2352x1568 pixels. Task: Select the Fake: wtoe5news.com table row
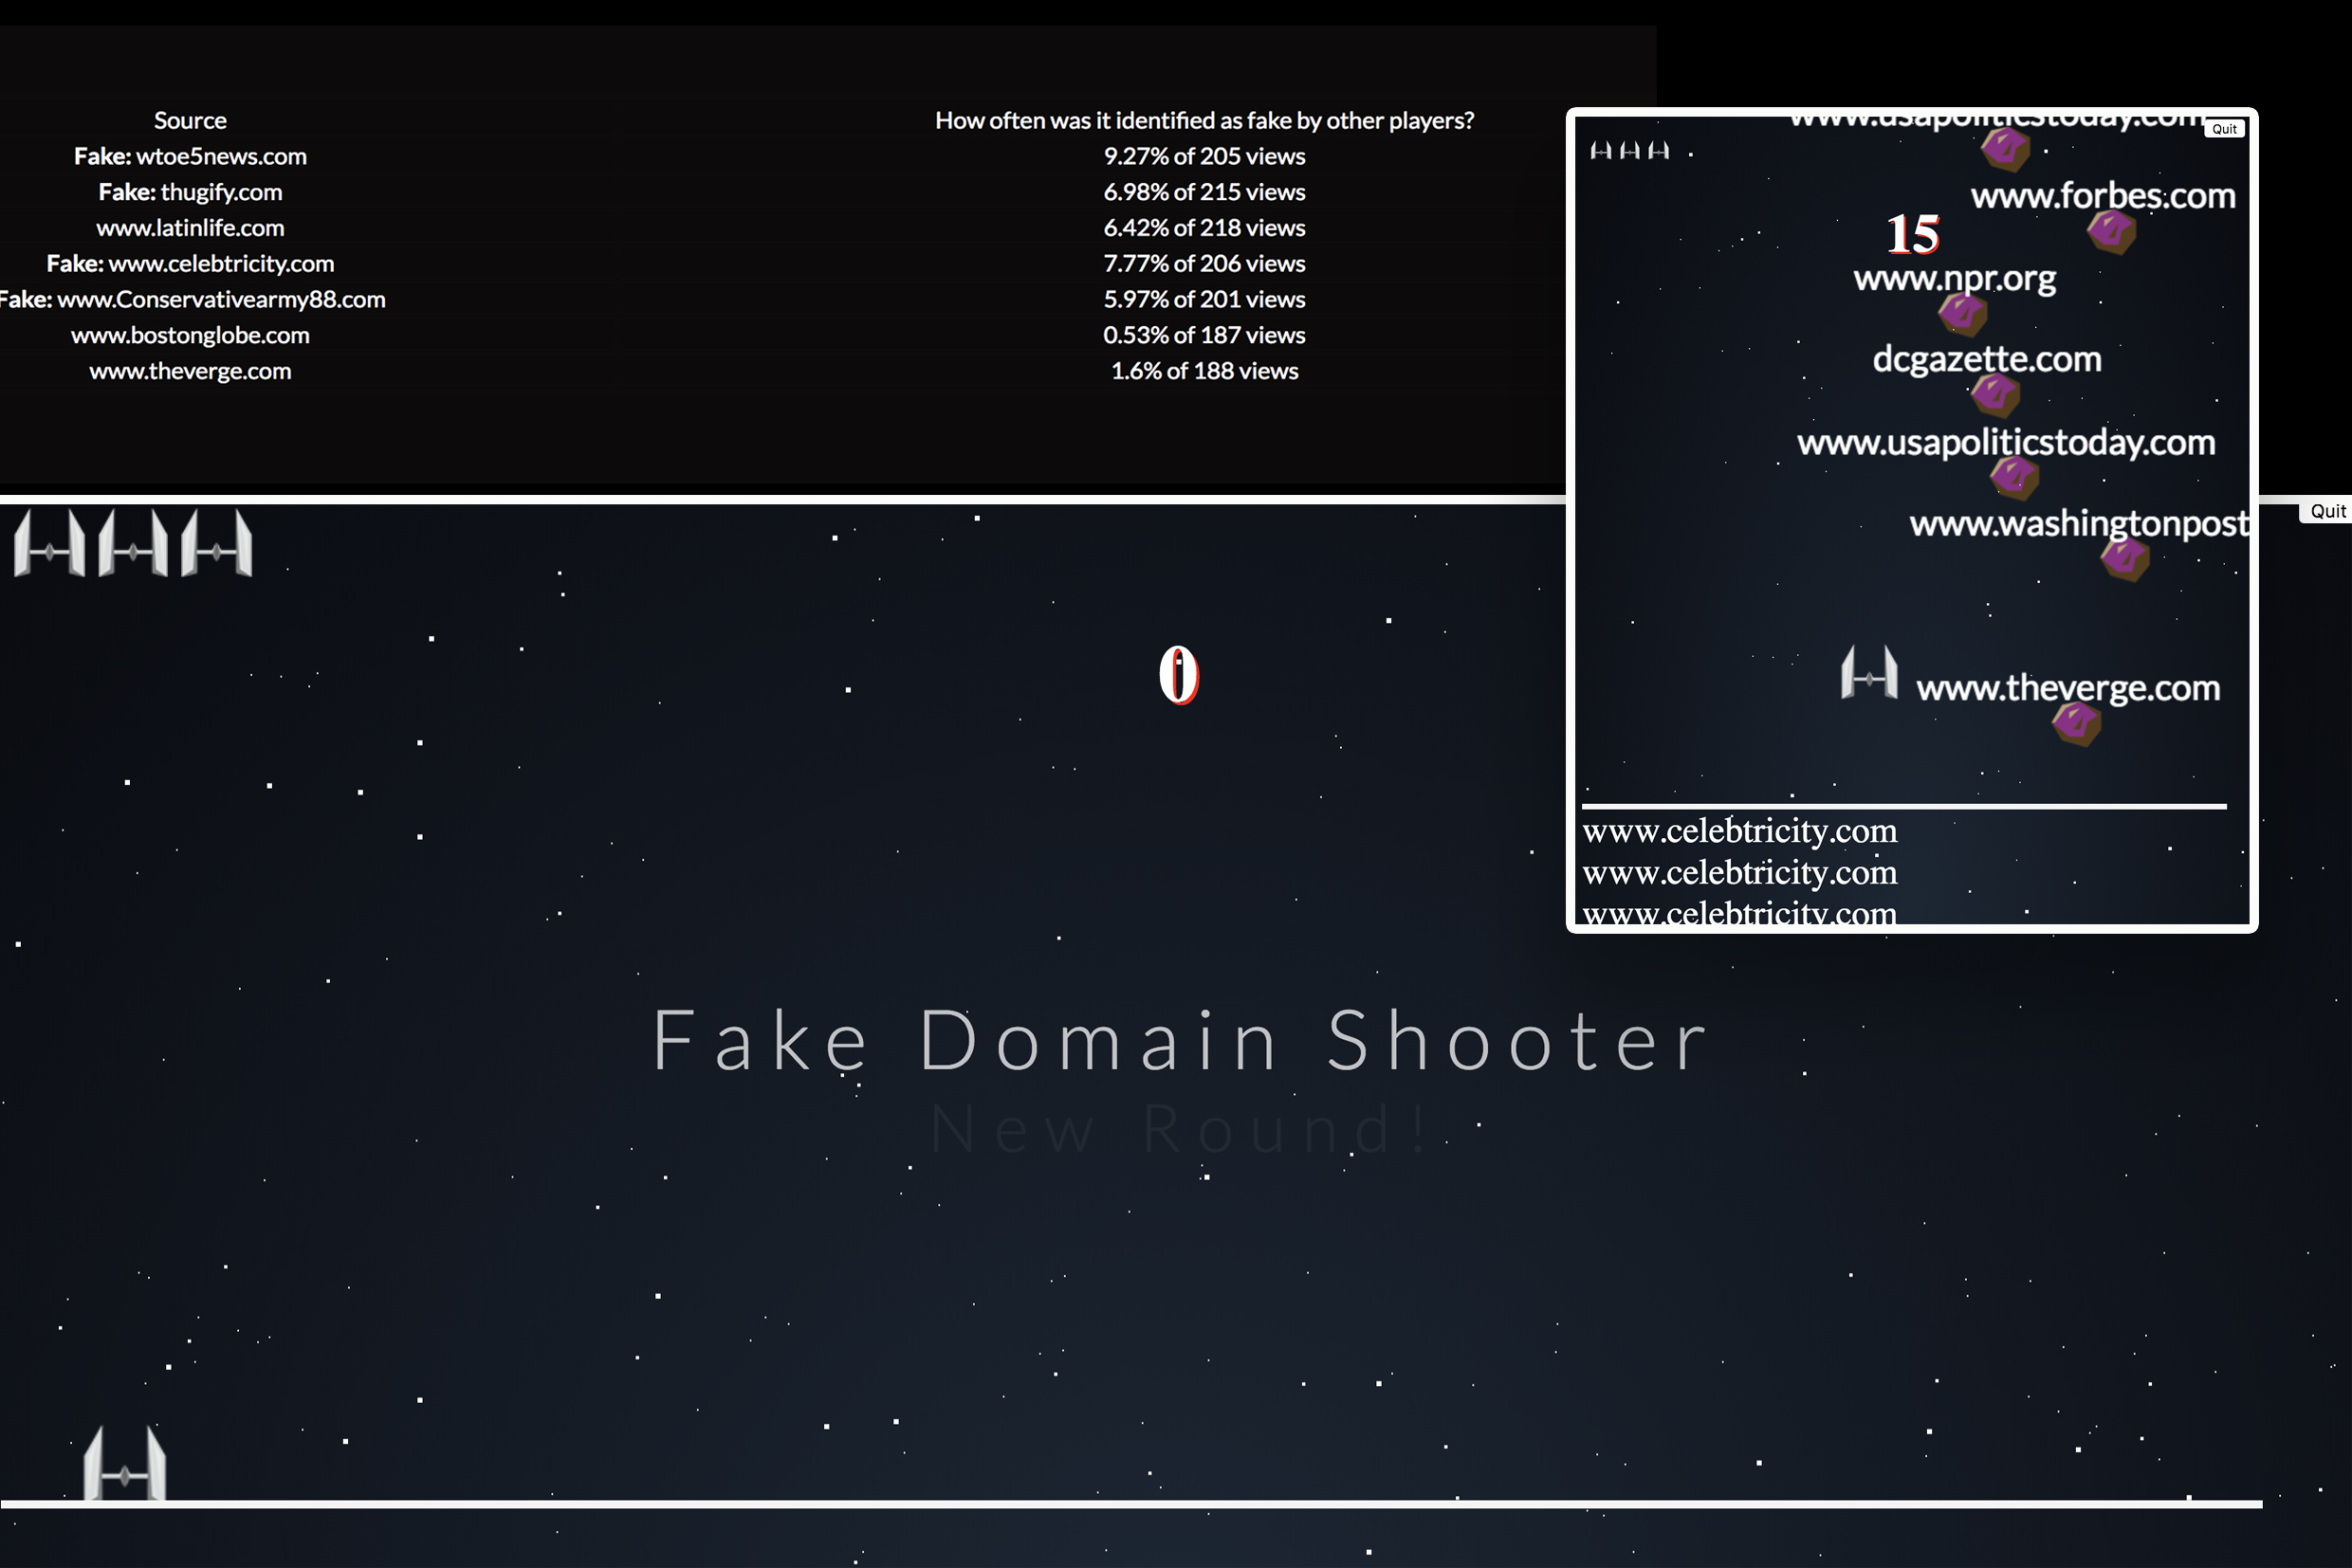(190, 156)
